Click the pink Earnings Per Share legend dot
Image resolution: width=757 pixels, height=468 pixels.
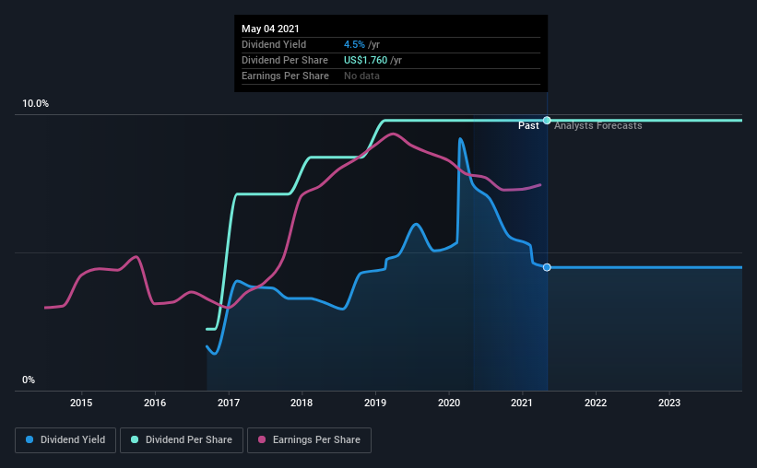[x=262, y=439]
